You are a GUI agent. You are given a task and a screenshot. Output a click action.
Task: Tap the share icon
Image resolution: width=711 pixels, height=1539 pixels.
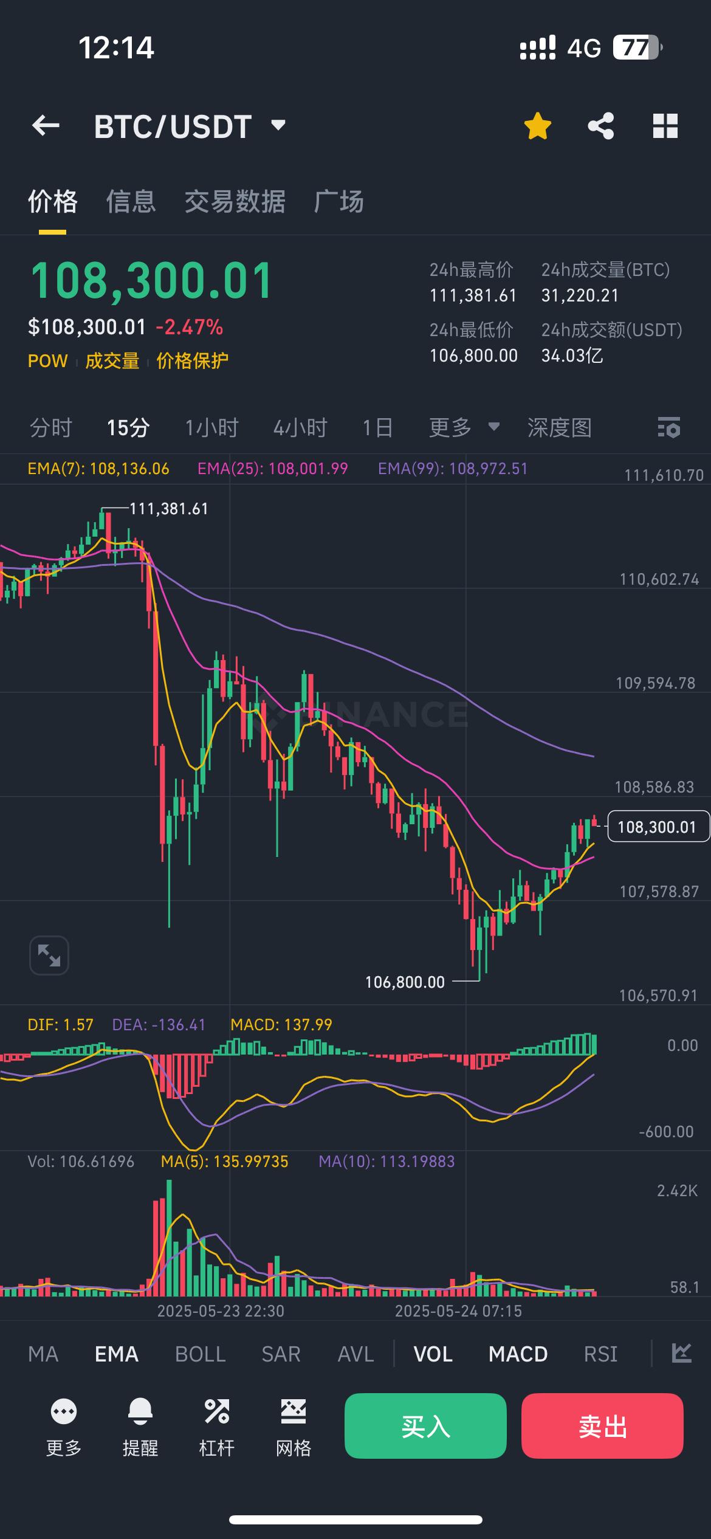pos(600,126)
